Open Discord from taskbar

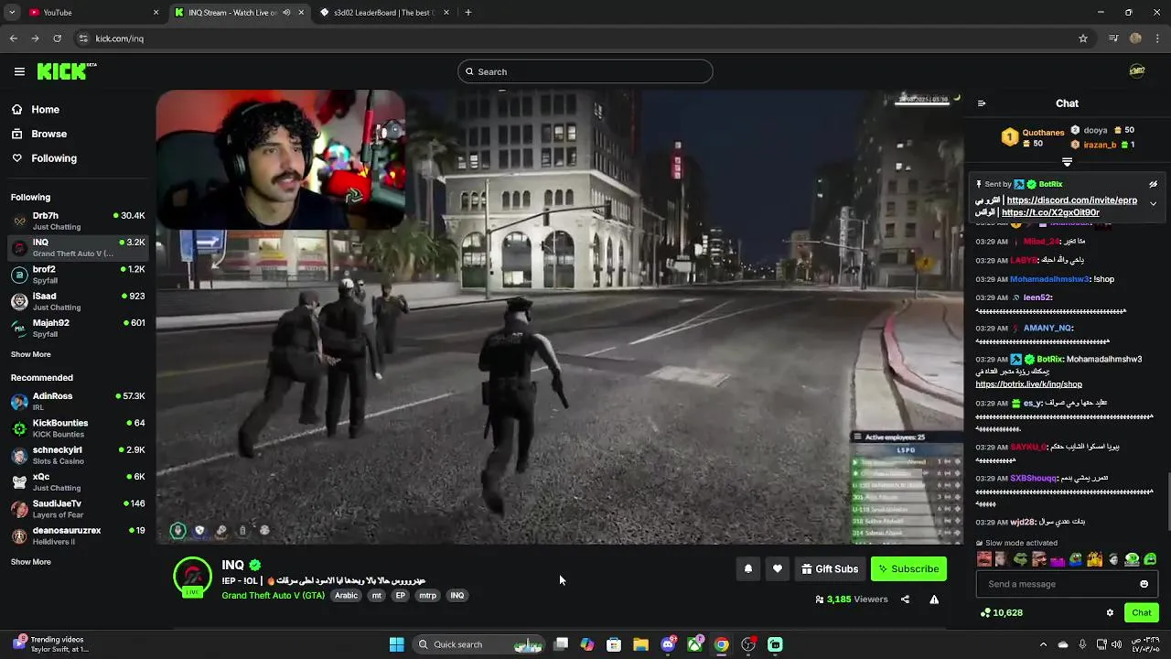(x=668, y=644)
